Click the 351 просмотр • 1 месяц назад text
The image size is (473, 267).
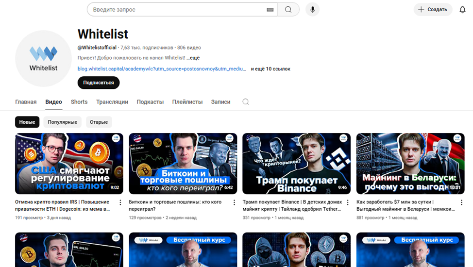click(x=273, y=217)
